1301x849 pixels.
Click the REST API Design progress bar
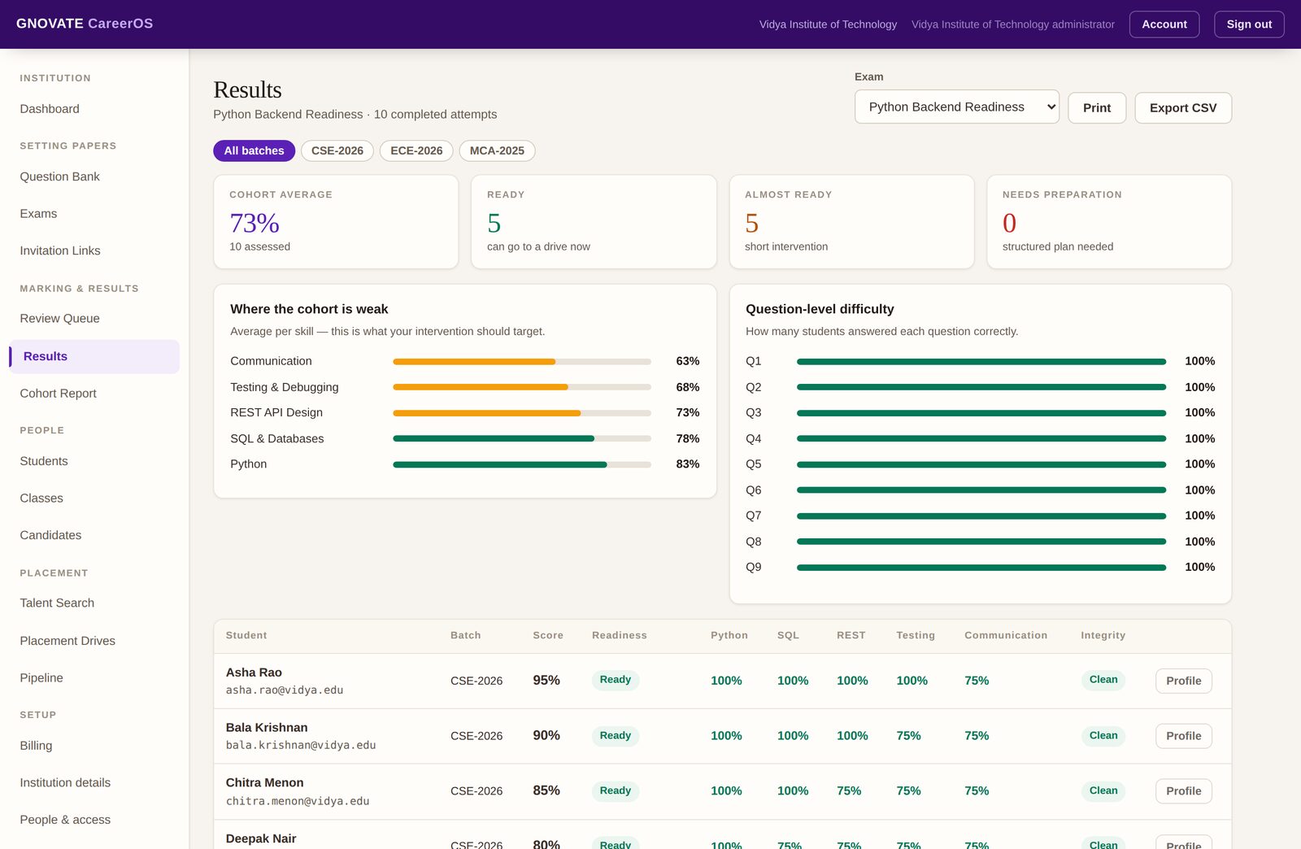pos(522,413)
